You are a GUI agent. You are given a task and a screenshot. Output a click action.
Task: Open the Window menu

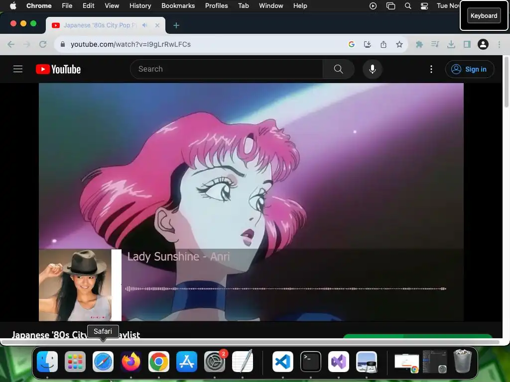click(x=271, y=5)
